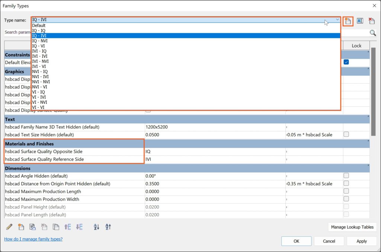Click the duplicate pages icon in bottom toolbar
This screenshot has width=381, height=252.
(x=56, y=227)
